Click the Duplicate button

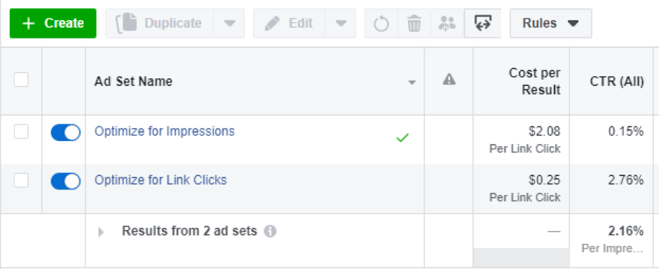(x=160, y=24)
